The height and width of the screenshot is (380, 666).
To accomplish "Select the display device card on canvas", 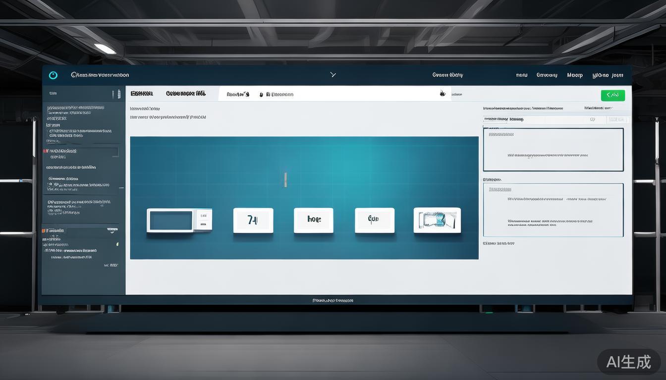I will 179,220.
